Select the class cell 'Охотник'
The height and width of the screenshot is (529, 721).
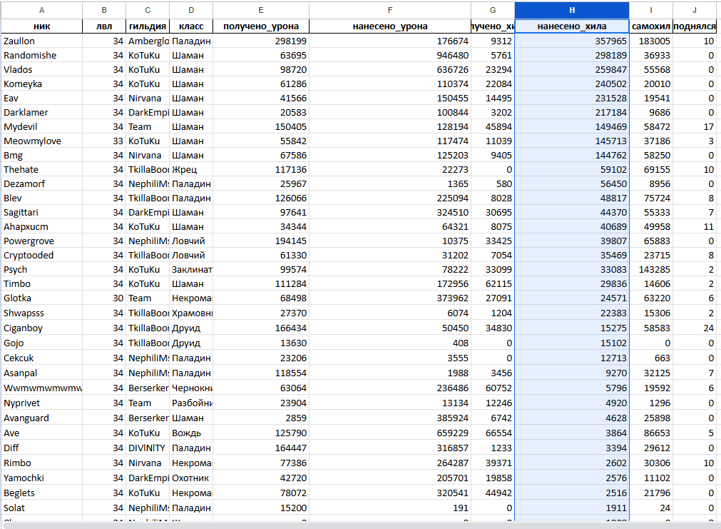click(x=191, y=478)
